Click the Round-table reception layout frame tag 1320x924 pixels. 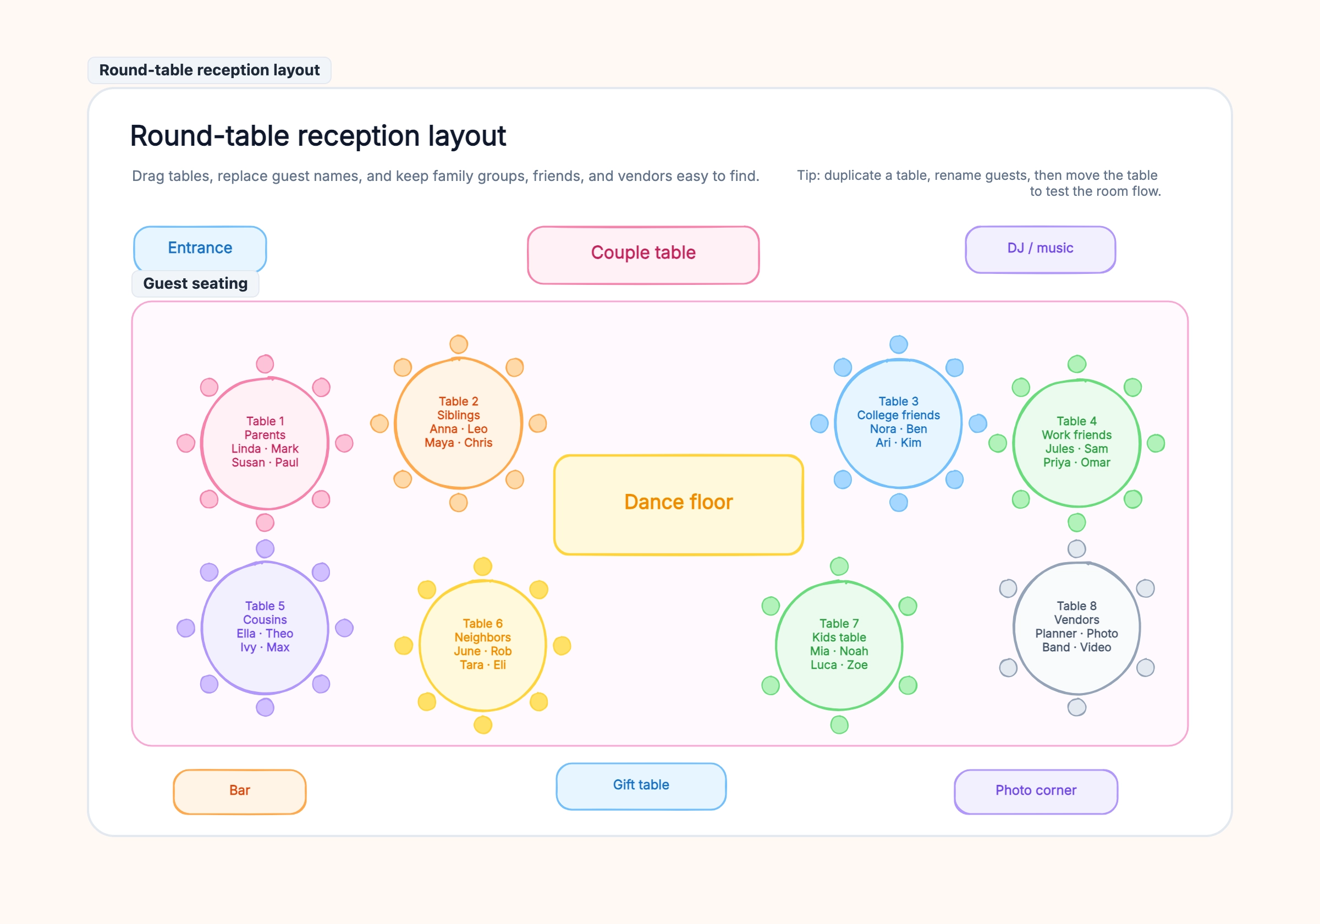pyautogui.click(x=209, y=70)
